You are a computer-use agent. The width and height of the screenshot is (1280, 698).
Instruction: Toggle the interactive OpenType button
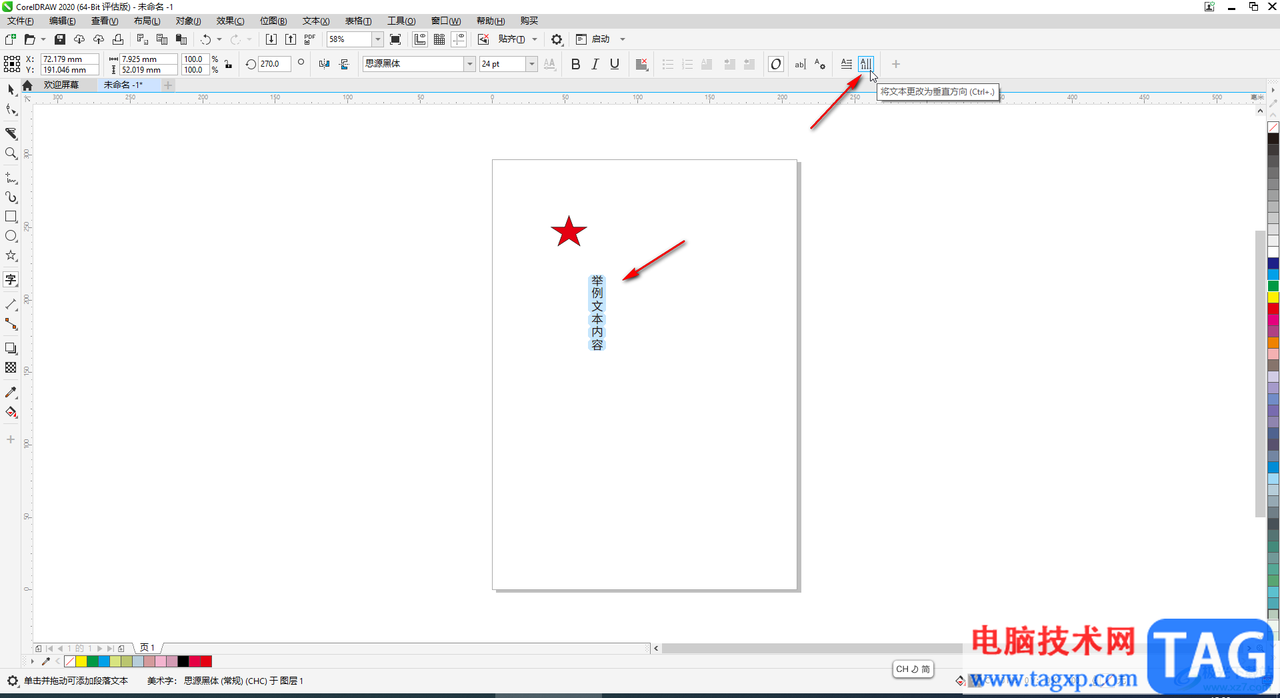tap(776, 64)
